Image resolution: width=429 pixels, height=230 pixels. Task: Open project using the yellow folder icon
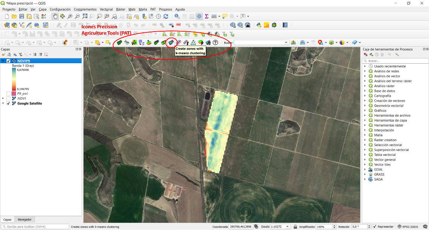click(14, 17)
